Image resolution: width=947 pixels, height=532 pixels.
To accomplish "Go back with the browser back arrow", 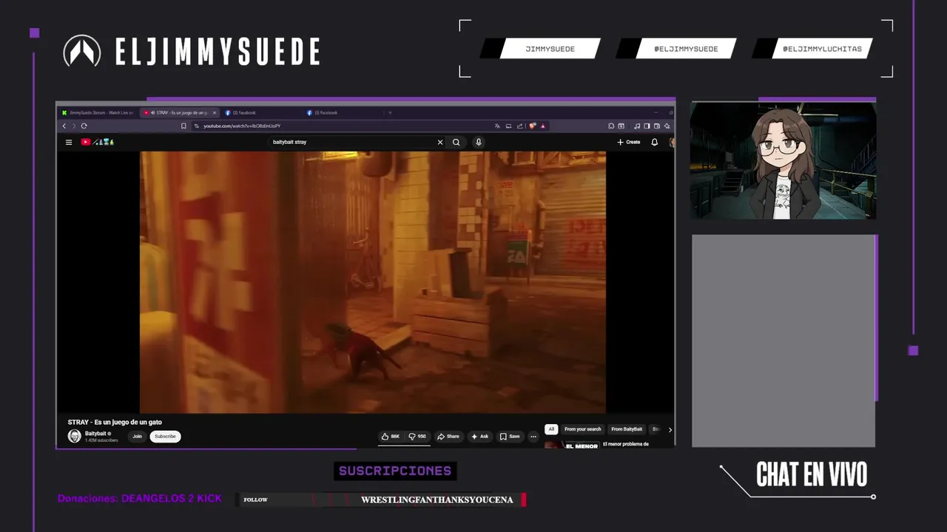I will [x=64, y=126].
